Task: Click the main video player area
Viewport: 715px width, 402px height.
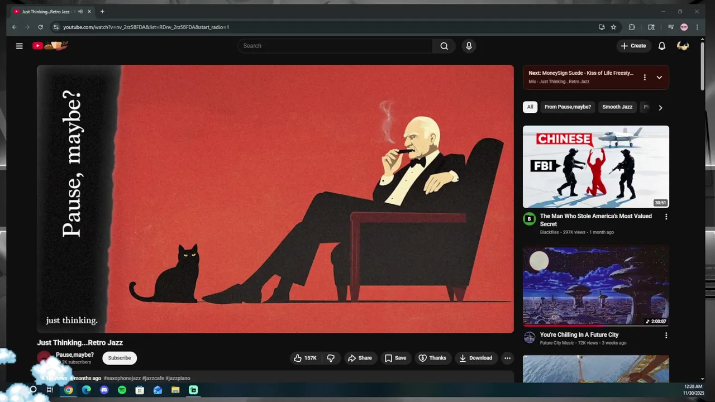Action: [275, 199]
